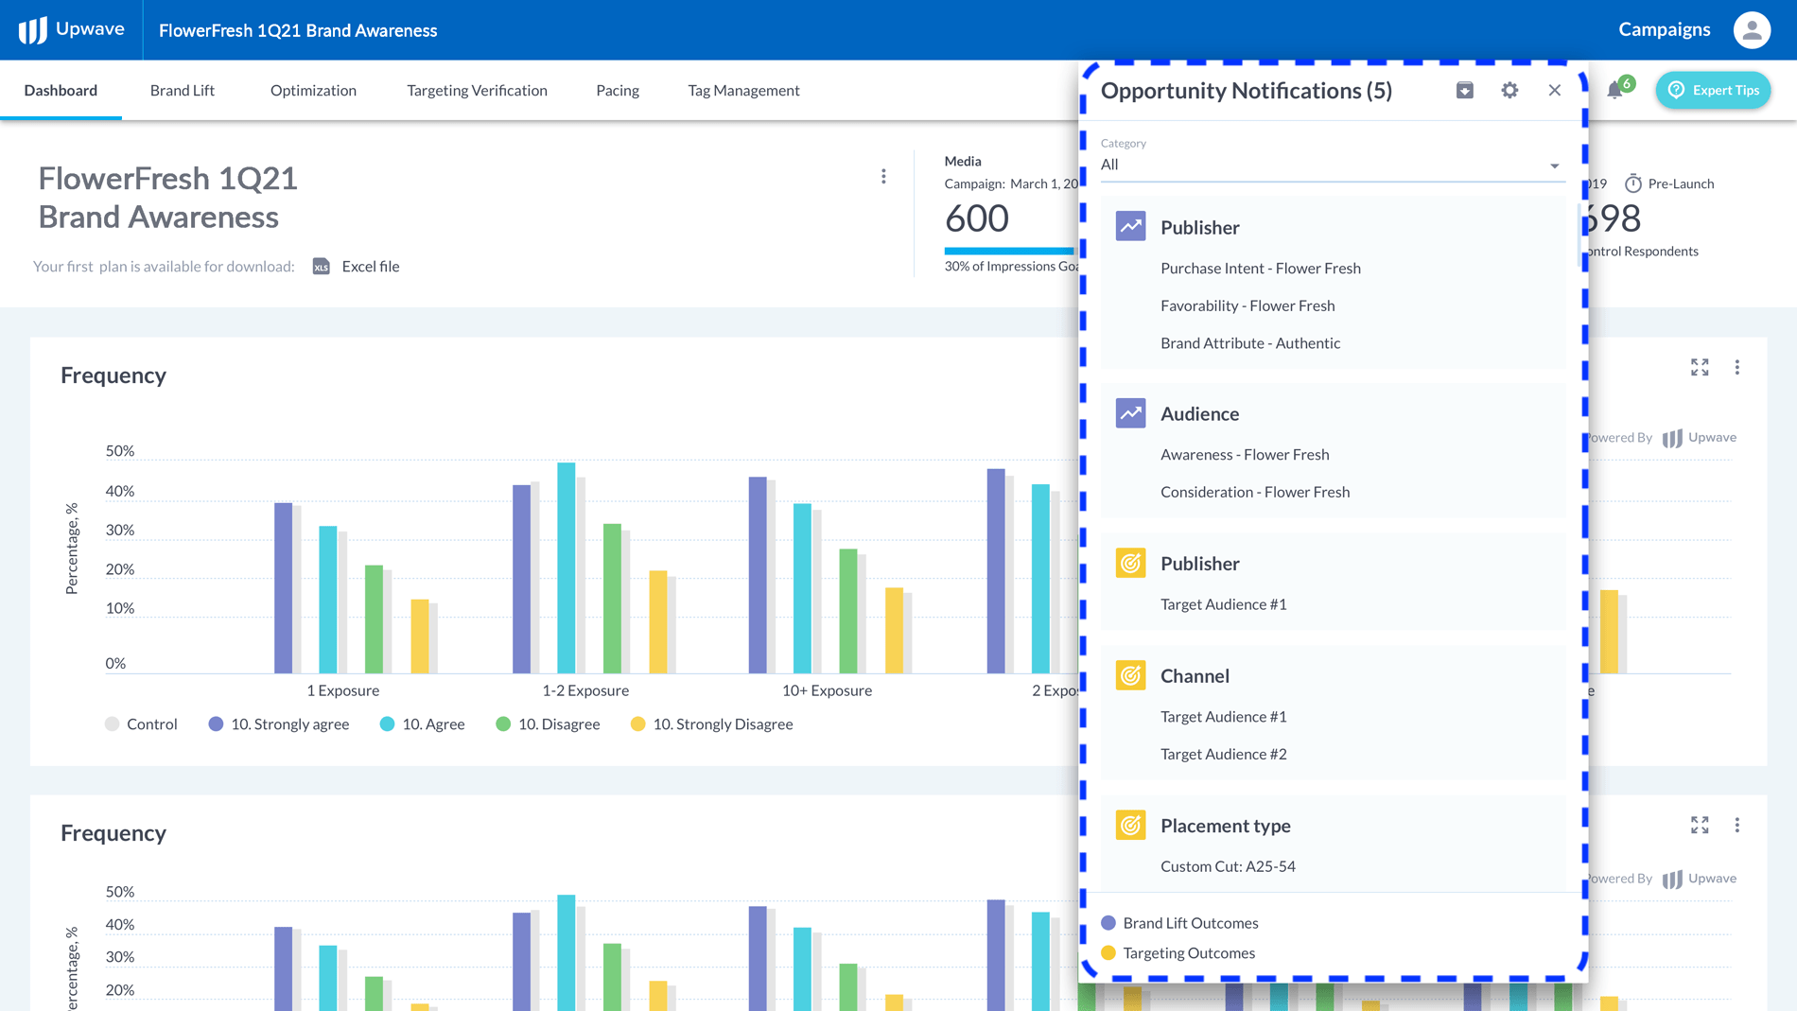Open first Frequency chart options menu

(1736, 368)
